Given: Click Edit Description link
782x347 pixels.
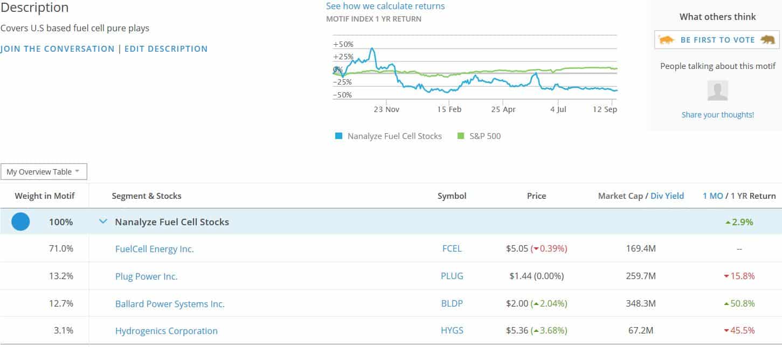Looking at the screenshot, I should (166, 49).
